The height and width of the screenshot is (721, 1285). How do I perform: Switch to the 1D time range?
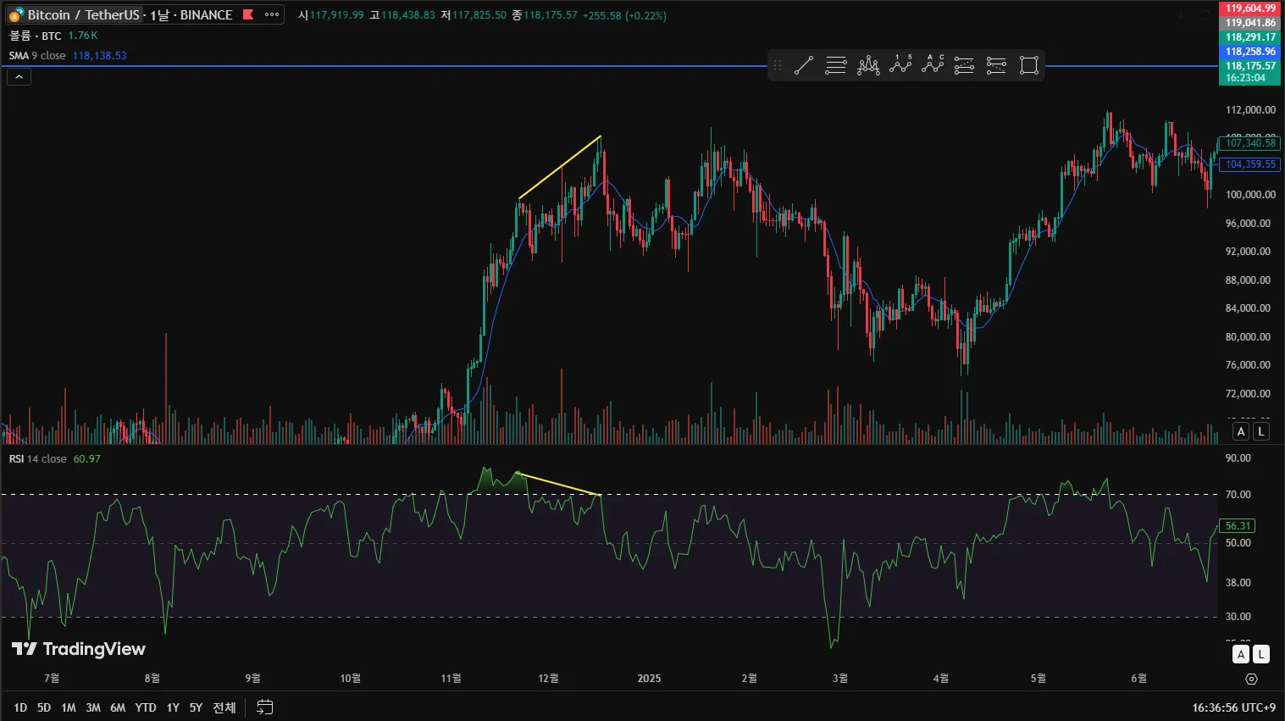tap(20, 707)
